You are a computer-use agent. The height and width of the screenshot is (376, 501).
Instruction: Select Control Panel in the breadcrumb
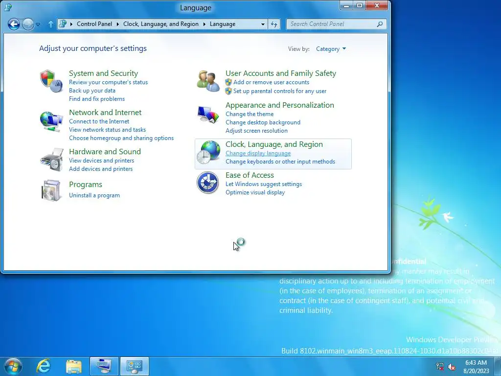pos(94,24)
